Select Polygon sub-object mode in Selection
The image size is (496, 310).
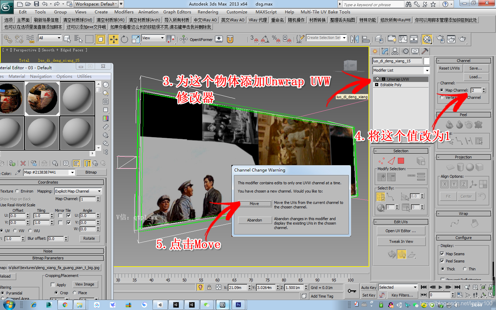(x=401, y=161)
